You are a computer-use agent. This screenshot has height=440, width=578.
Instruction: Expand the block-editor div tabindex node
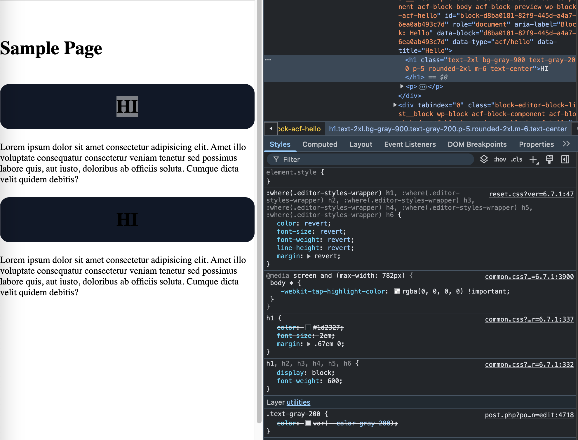[395, 105]
